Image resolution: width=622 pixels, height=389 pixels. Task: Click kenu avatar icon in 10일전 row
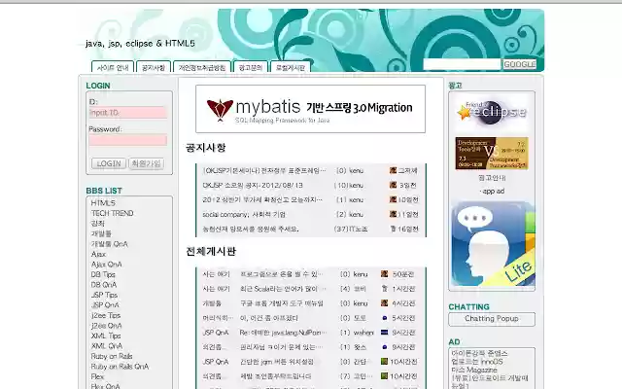point(393,199)
